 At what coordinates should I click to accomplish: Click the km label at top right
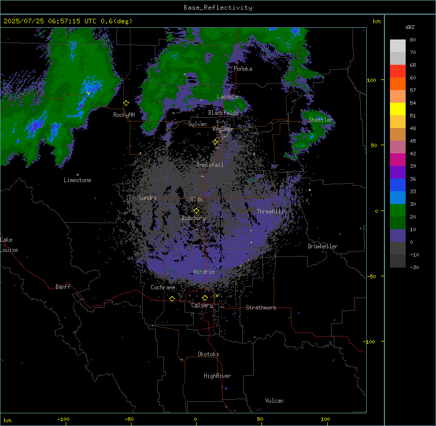click(x=376, y=21)
